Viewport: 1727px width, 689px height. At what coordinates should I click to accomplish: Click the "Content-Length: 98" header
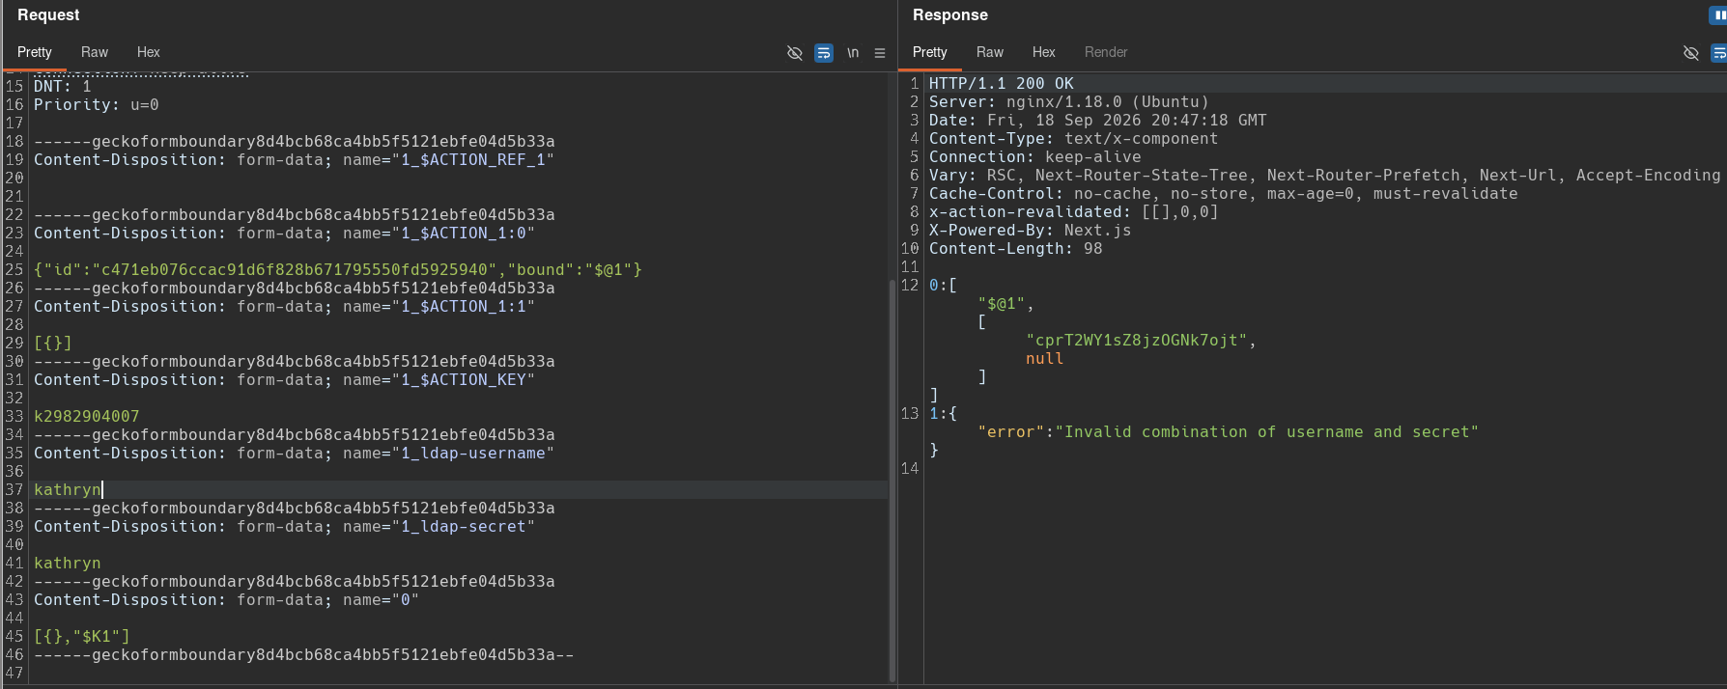1016,249
